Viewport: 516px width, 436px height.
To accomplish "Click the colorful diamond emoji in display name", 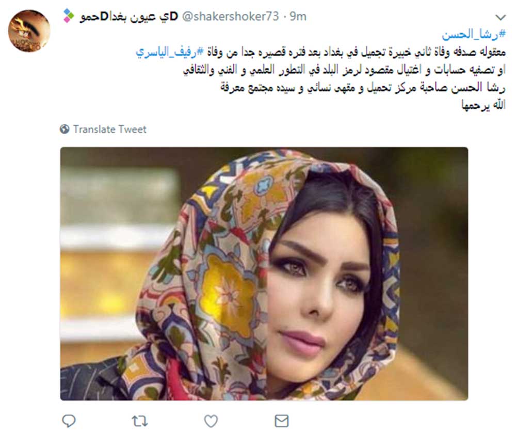I will (x=69, y=16).
